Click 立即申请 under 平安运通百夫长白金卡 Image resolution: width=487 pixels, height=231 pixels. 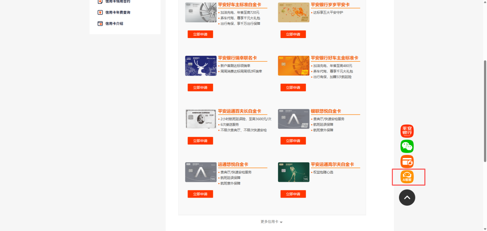[x=200, y=141]
